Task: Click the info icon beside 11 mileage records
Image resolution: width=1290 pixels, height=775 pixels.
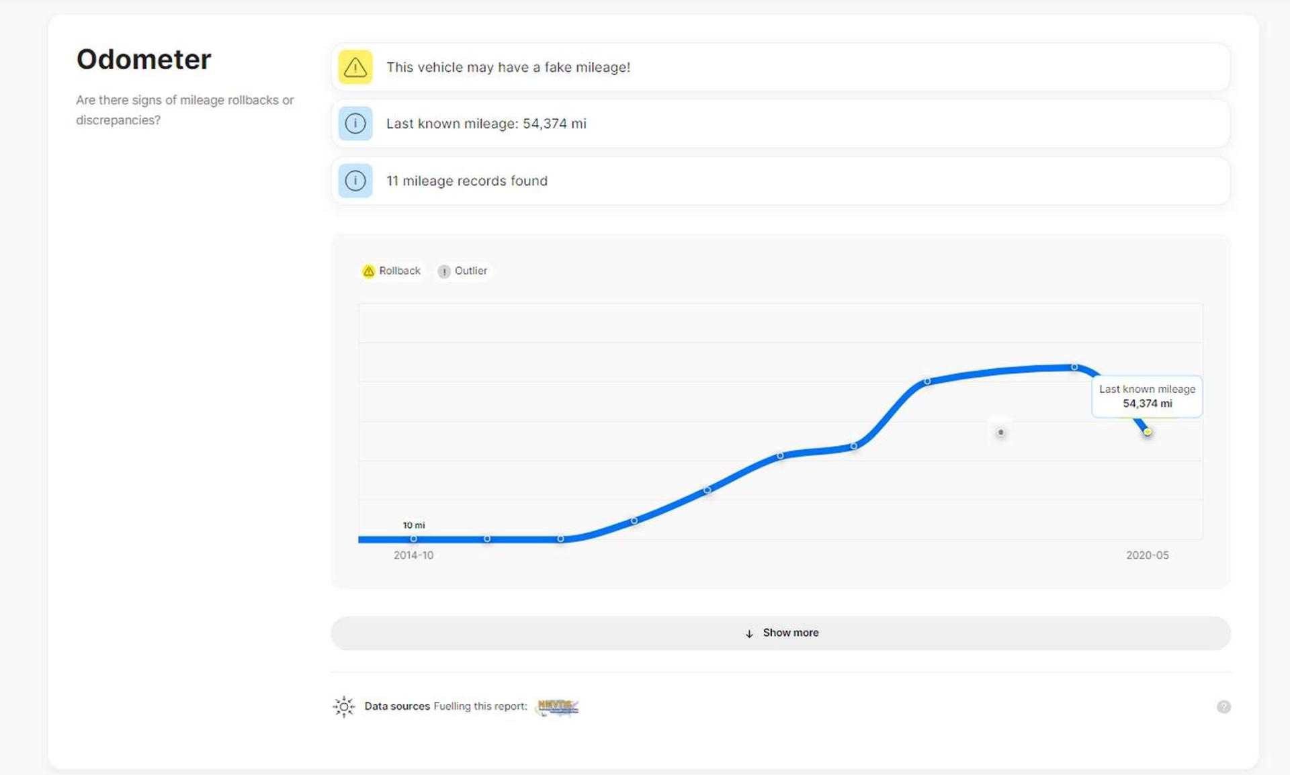Action: [355, 181]
